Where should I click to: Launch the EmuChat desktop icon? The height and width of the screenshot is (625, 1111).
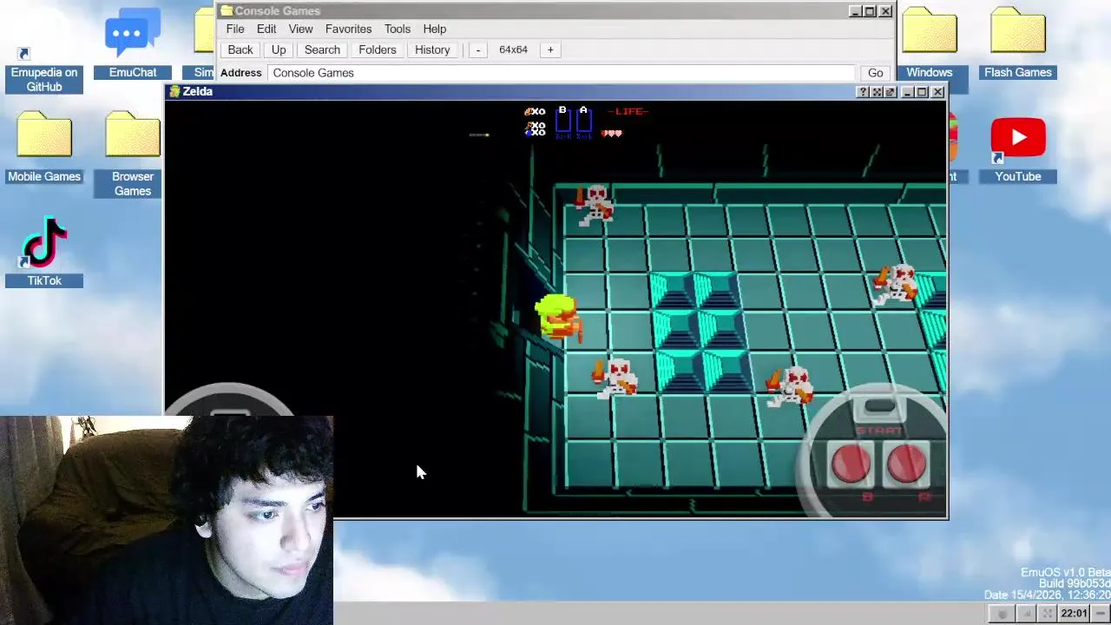click(x=133, y=43)
